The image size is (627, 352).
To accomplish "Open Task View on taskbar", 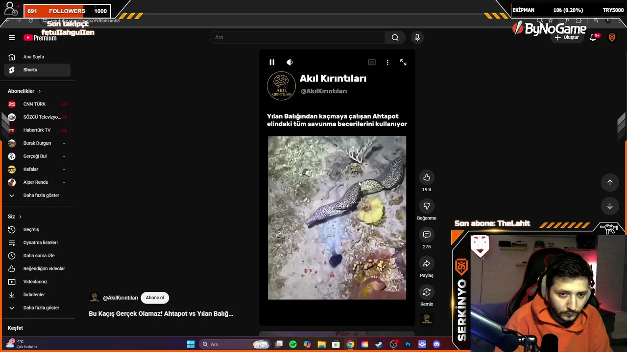I will point(279,344).
